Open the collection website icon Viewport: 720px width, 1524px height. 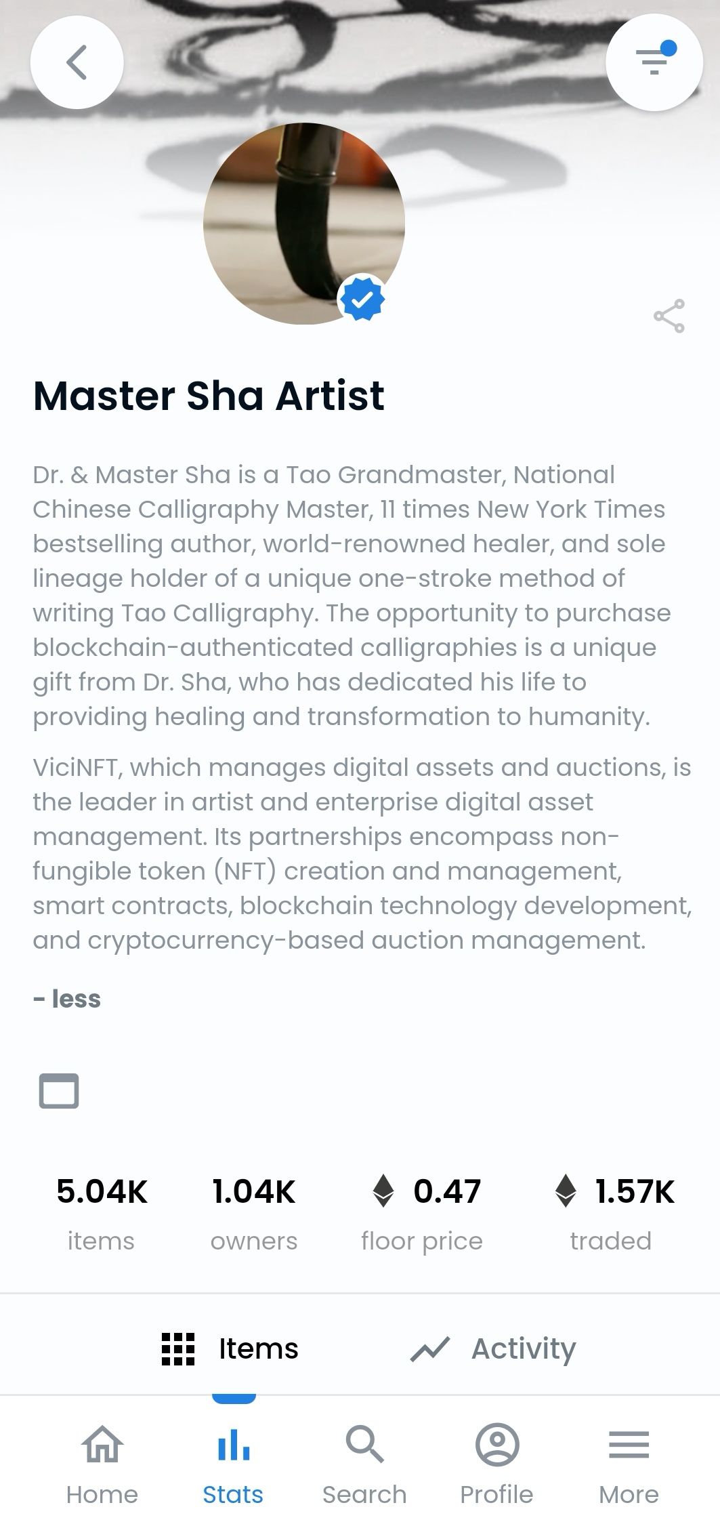(x=59, y=1090)
